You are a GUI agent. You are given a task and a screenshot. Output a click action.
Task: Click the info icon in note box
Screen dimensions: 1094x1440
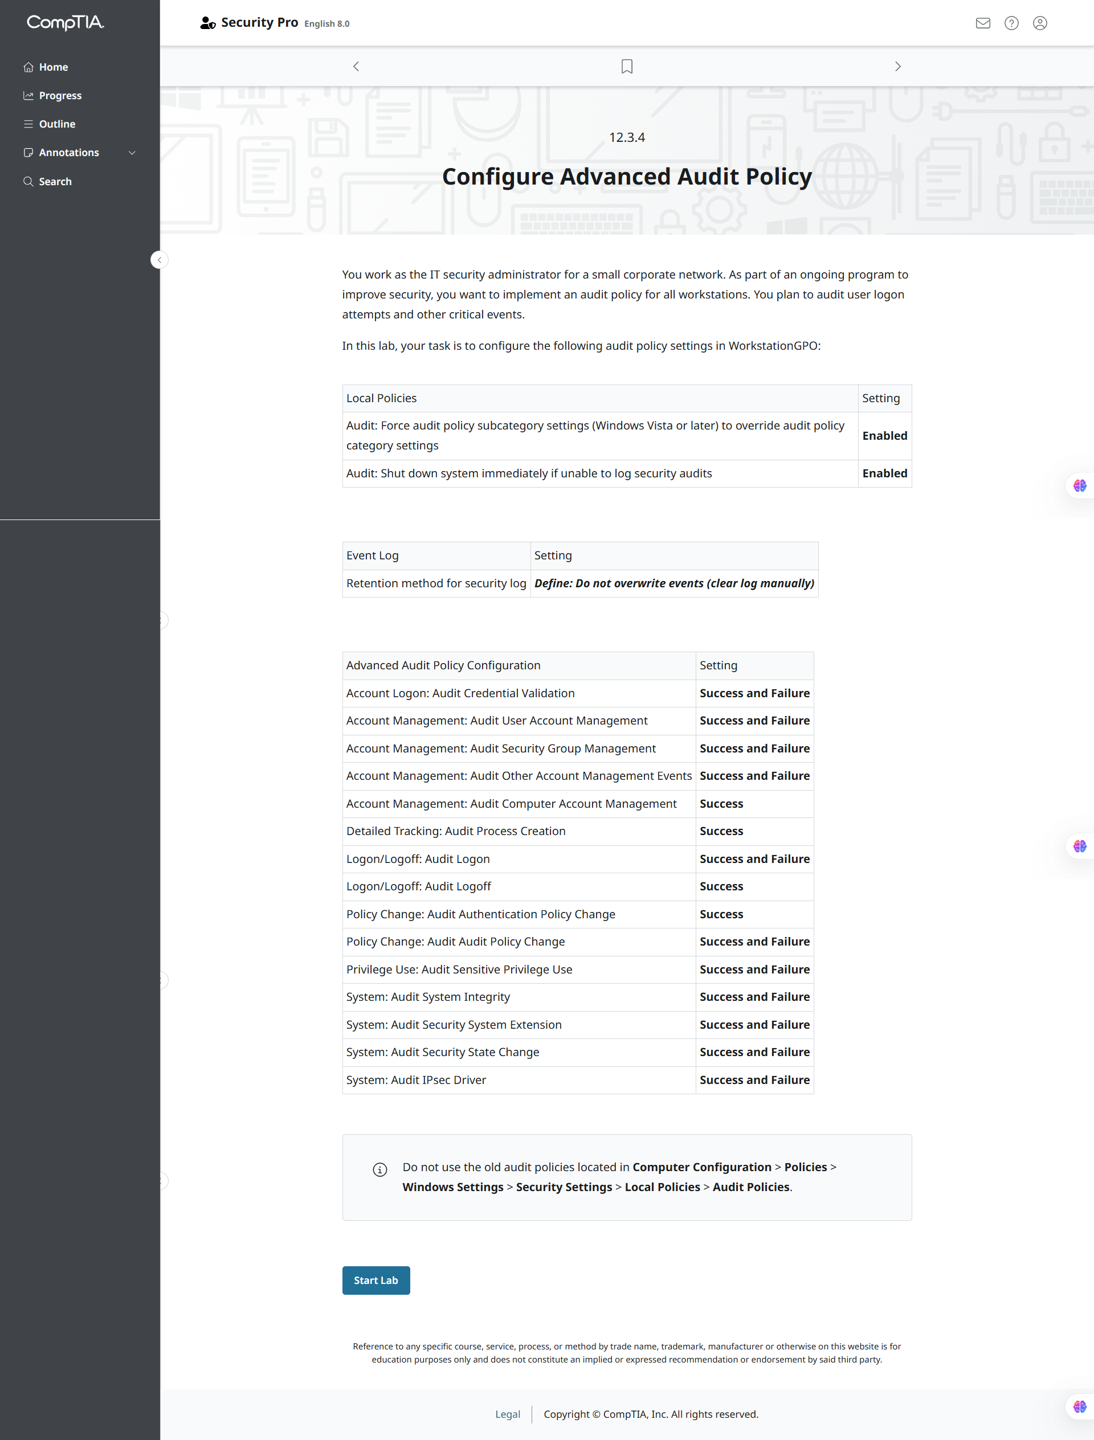click(379, 1170)
